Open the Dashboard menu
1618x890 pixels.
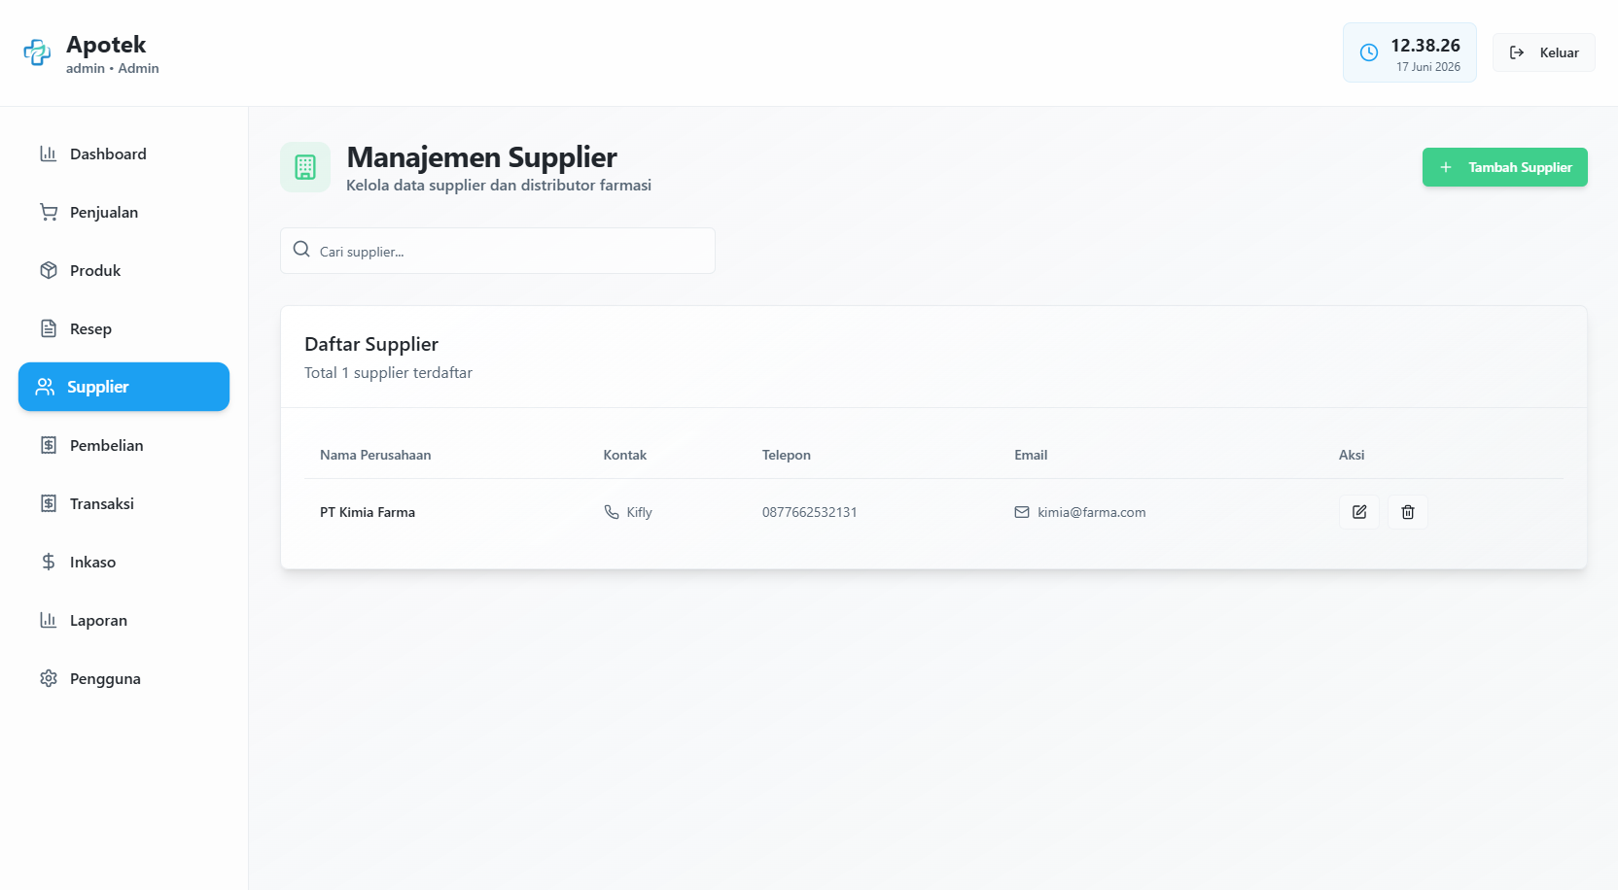coord(123,154)
